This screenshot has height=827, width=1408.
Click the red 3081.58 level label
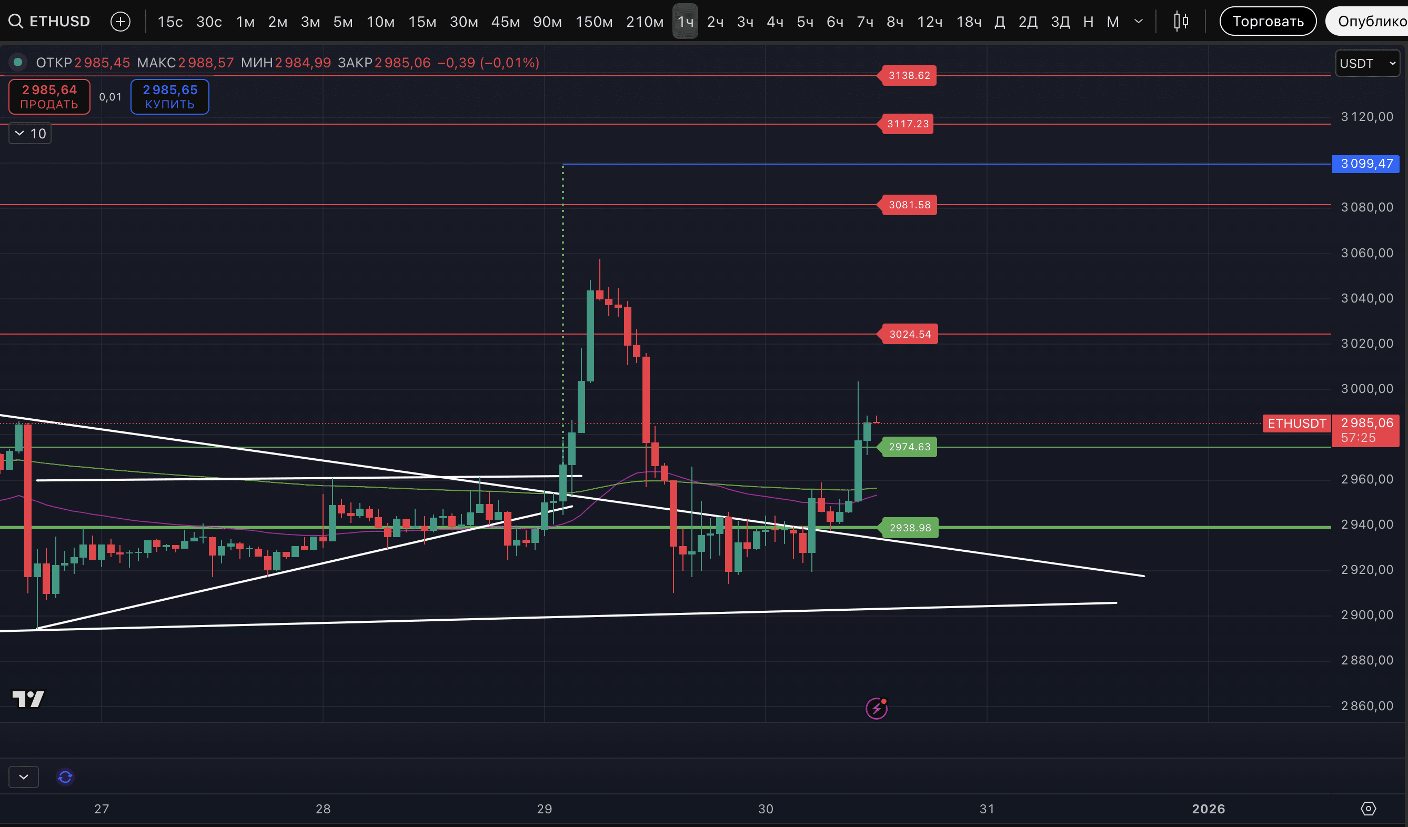(x=909, y=205)
